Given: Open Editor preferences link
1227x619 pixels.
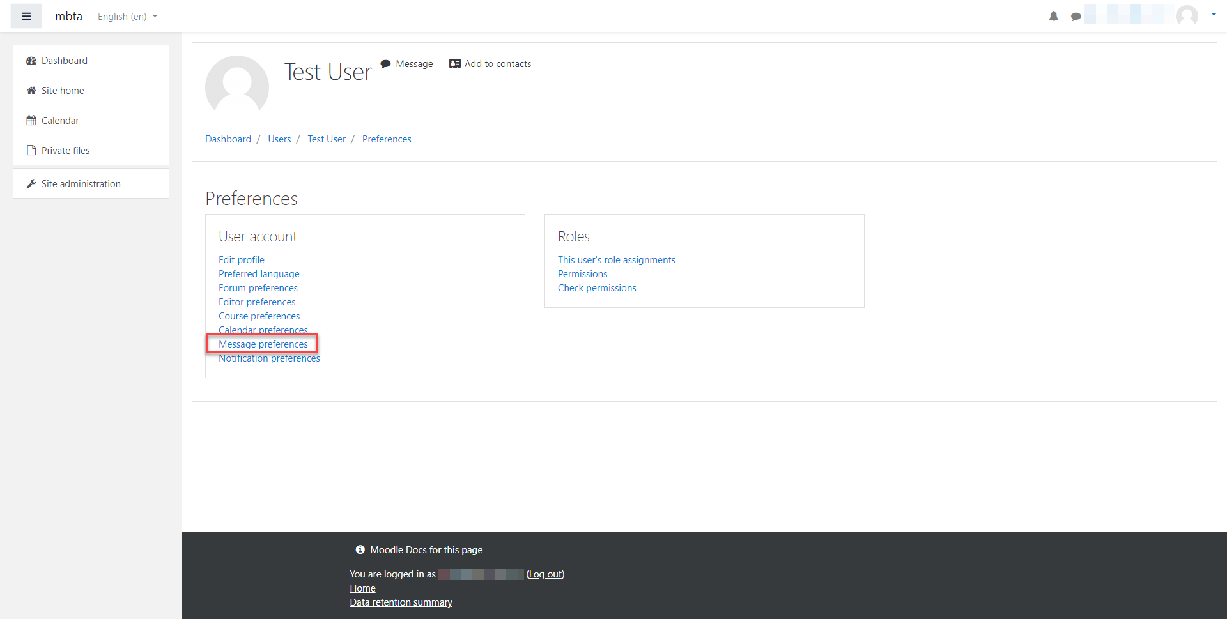Looking at the screenshot, I should (257, 302).
